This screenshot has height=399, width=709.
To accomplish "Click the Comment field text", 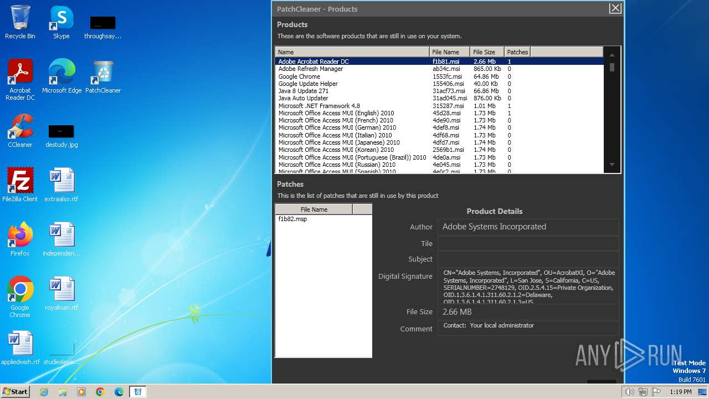I will click(x=528, y=328).
